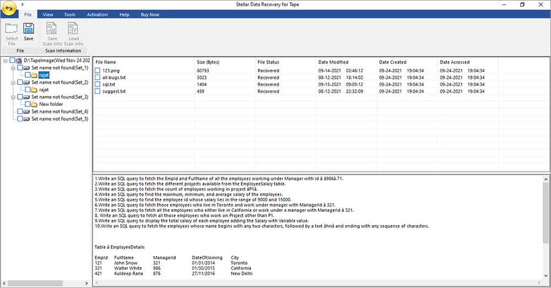Open the Tools menu tab
This screenshot has width=551, height=288.
click(x=69, y=14)
